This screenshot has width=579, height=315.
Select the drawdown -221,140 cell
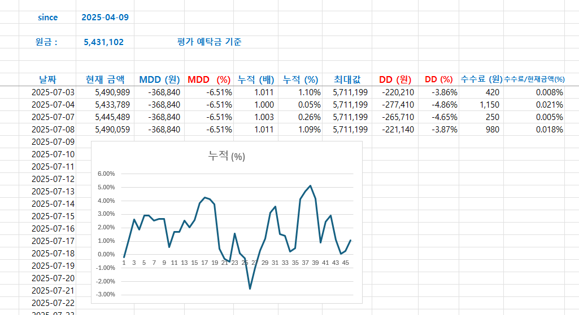[x=395, y=130]
